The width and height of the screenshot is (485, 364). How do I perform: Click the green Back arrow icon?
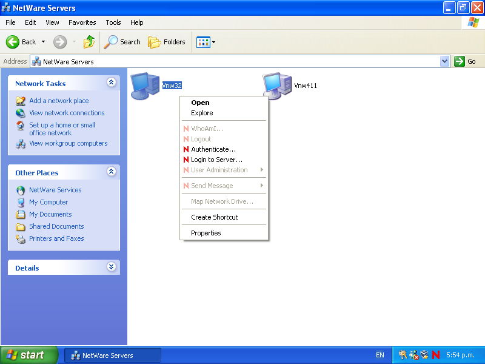pyautogui.click(x=13, y=42)
